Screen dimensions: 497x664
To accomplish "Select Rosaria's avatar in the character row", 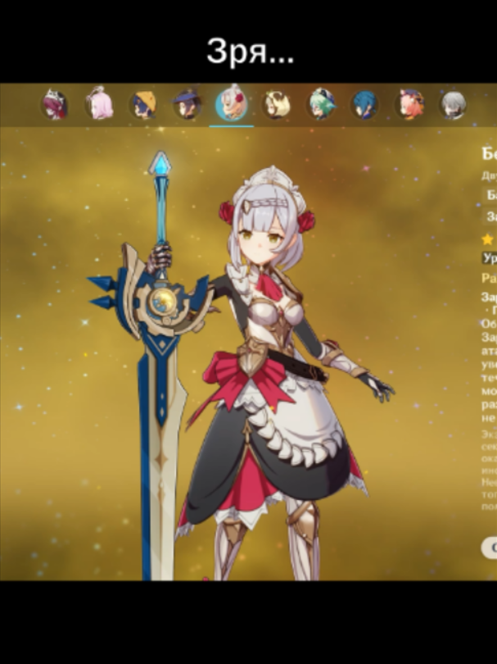I will tap(55, 105).
